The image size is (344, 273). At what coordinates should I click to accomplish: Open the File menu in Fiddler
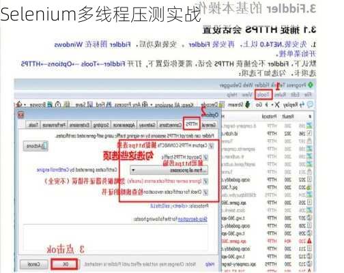click(308, 95)
